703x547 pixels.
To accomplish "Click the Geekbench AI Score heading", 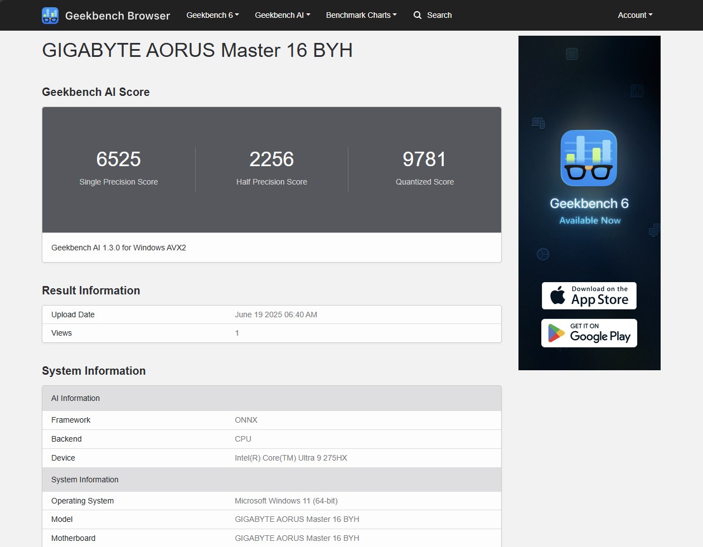I will tap(96, 92).
